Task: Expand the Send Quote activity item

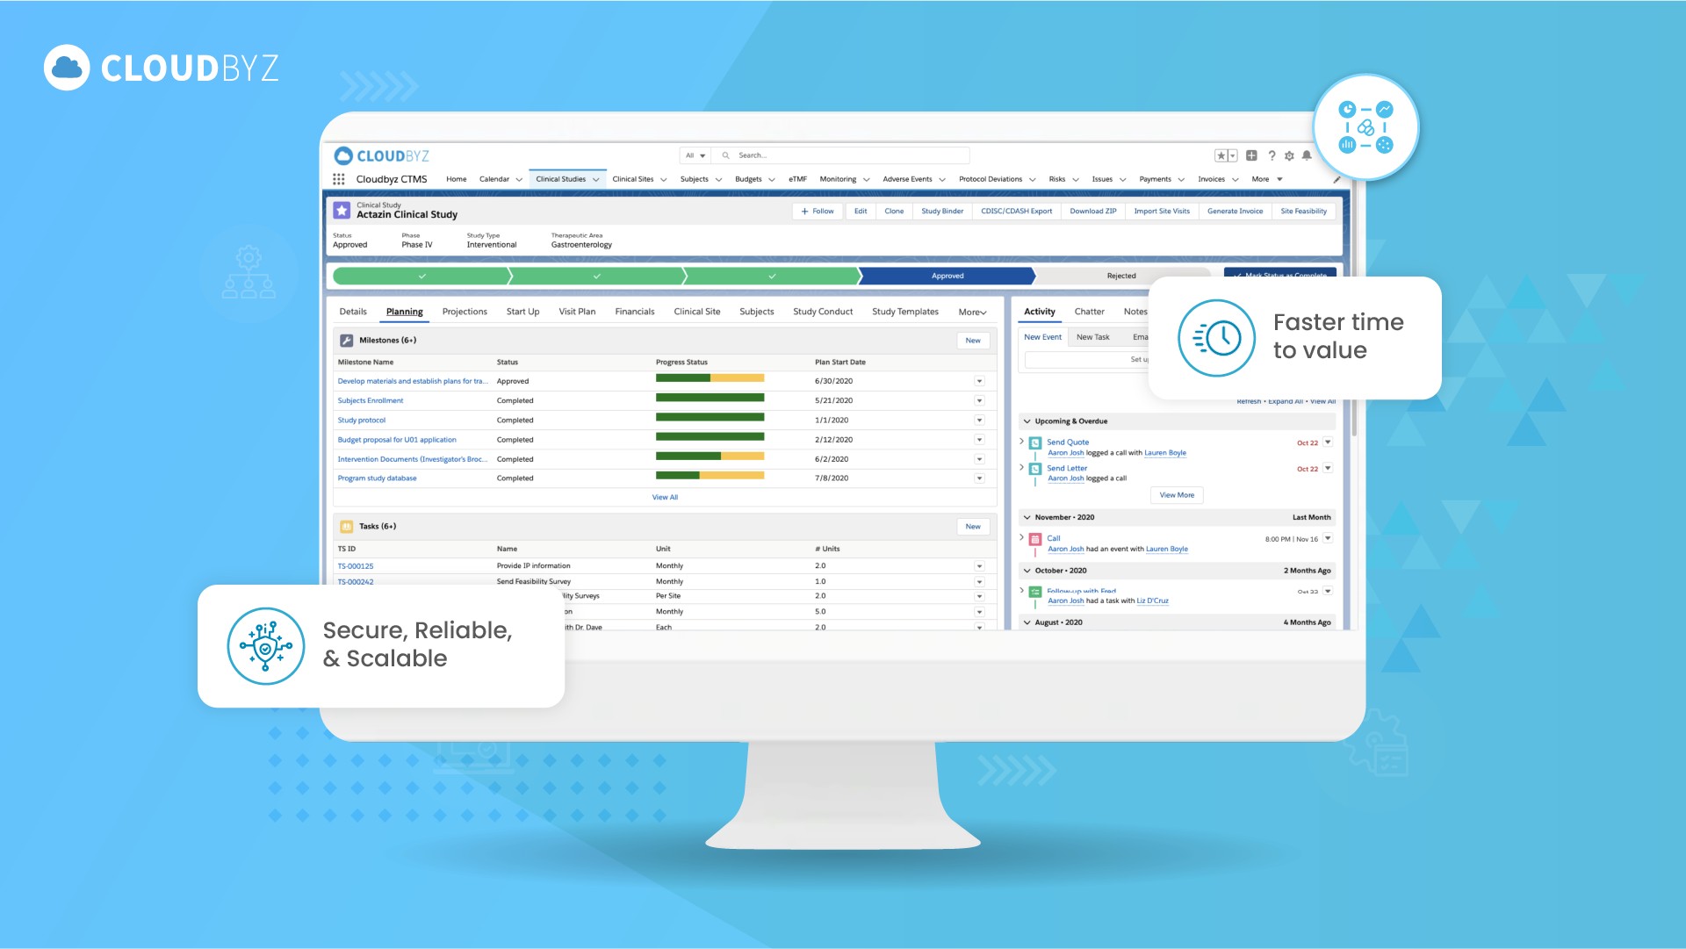Action: (x=1021, y=442)
